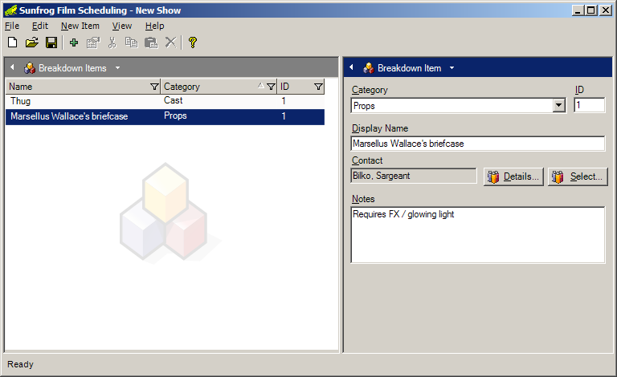This screenshot has width=617, height=377.
Task: Minimize the Sunfrog window
Action: [578, 10]
